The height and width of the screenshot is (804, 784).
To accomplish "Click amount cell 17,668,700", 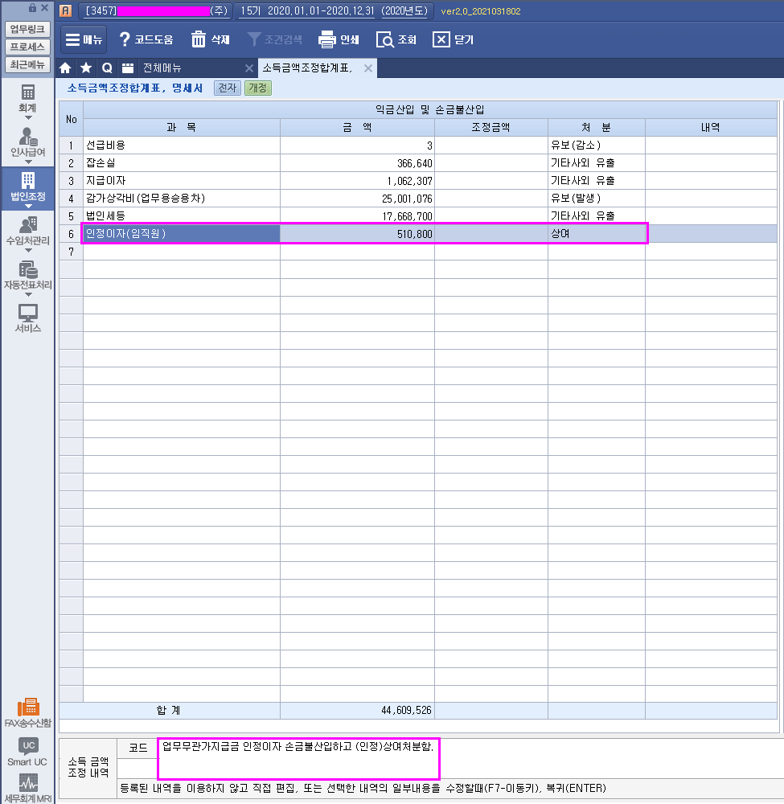I will [357, 215].
